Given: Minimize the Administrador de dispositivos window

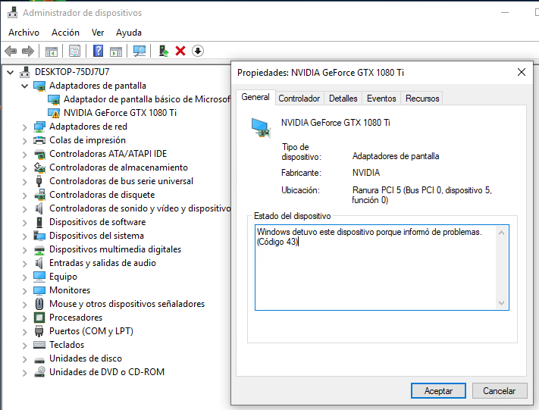Looking at the screenshot, I should [505, 13].
